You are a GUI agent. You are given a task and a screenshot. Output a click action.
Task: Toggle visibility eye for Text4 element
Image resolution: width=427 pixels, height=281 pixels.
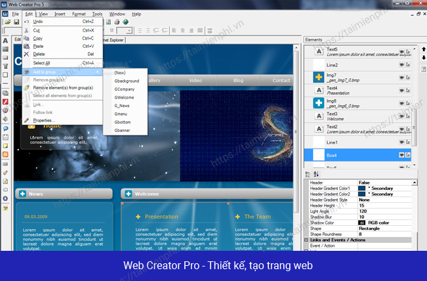point(401,90)
